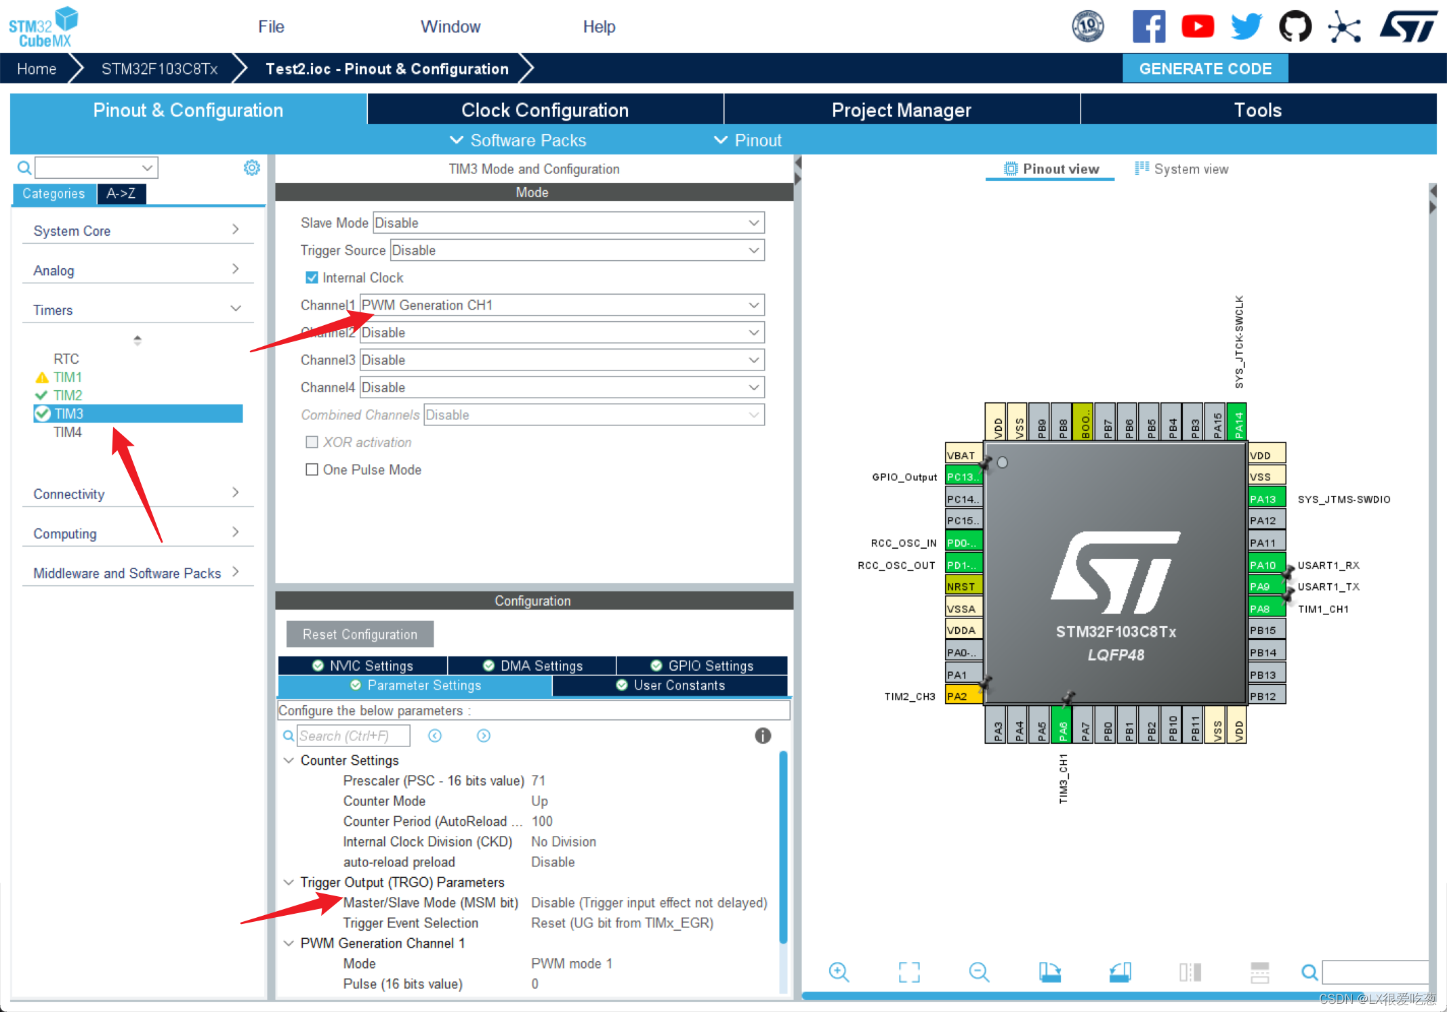Switch to Clock Configuration tab

[x=545, y=110]
